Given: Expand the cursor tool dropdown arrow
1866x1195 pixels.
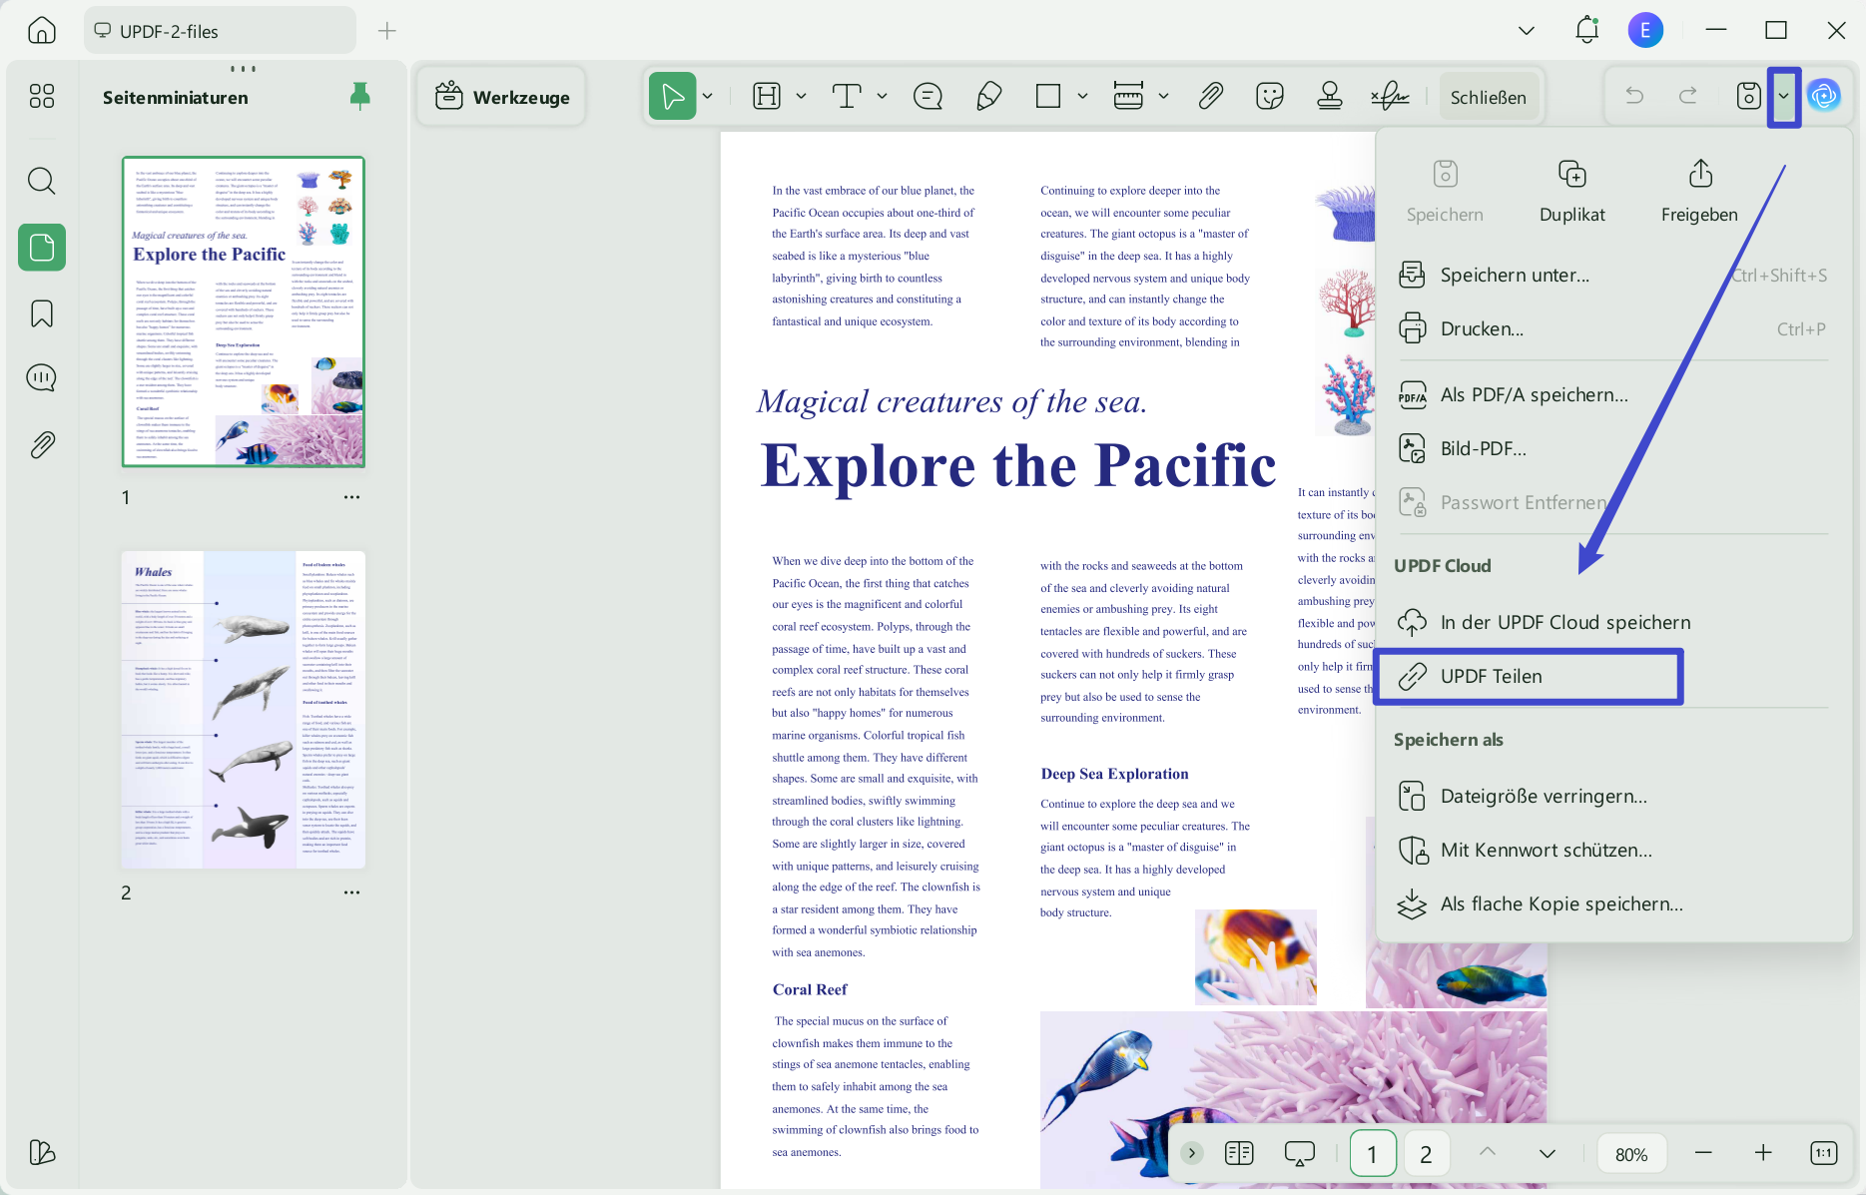Looking at the screenshot, I should (x=708, y=96).
